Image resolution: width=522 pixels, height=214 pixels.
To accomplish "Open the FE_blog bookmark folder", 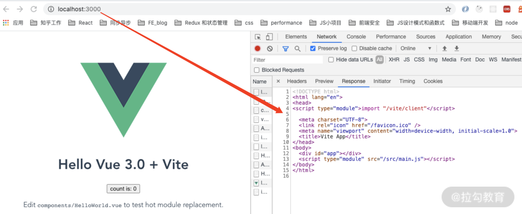I will [x=152, y=23].
